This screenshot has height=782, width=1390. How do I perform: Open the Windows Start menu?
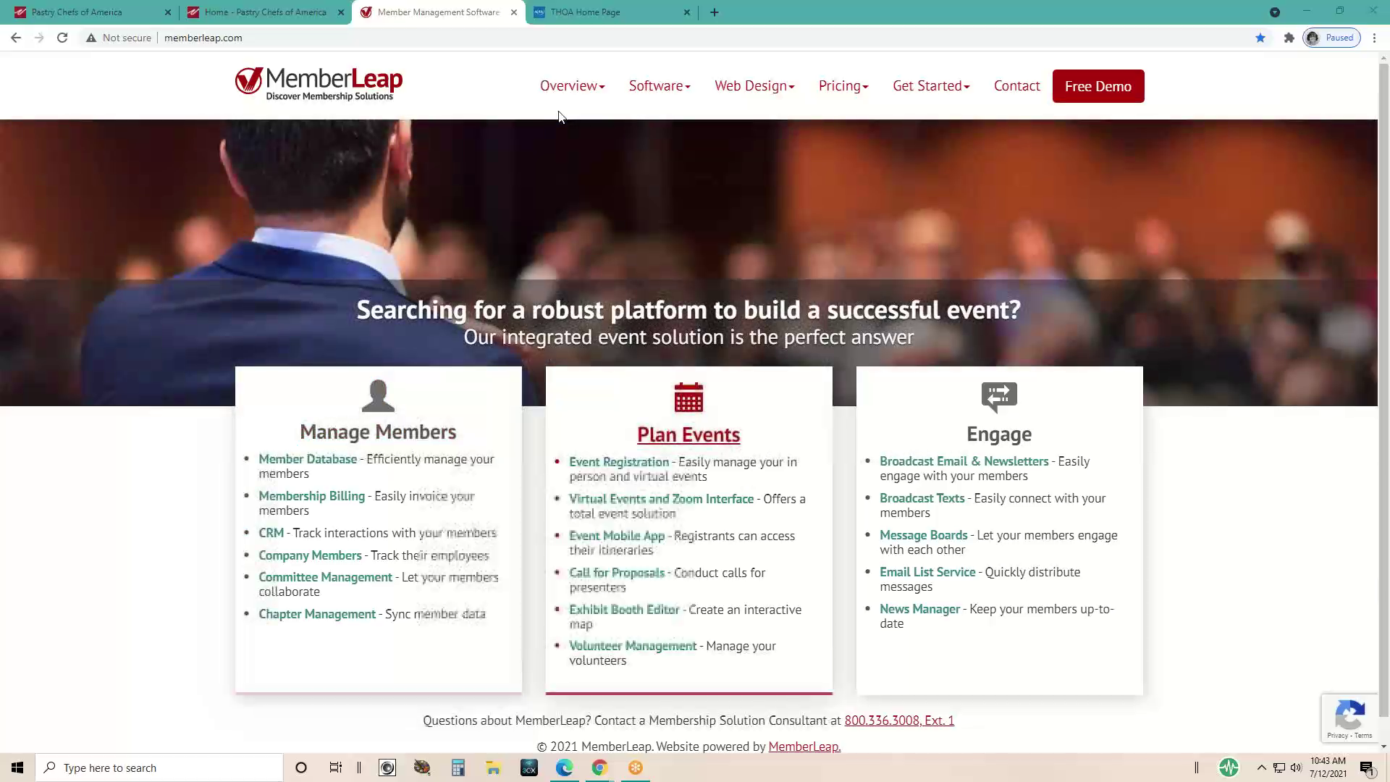click(x=17, y=768)
